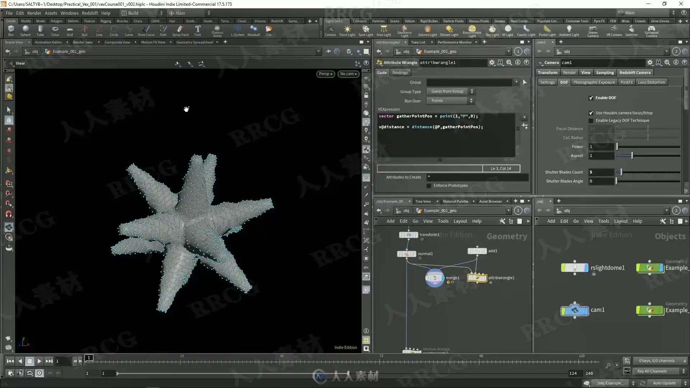
Task: Open the Performance Monitor tab
Action: click(x=455, y=42)
